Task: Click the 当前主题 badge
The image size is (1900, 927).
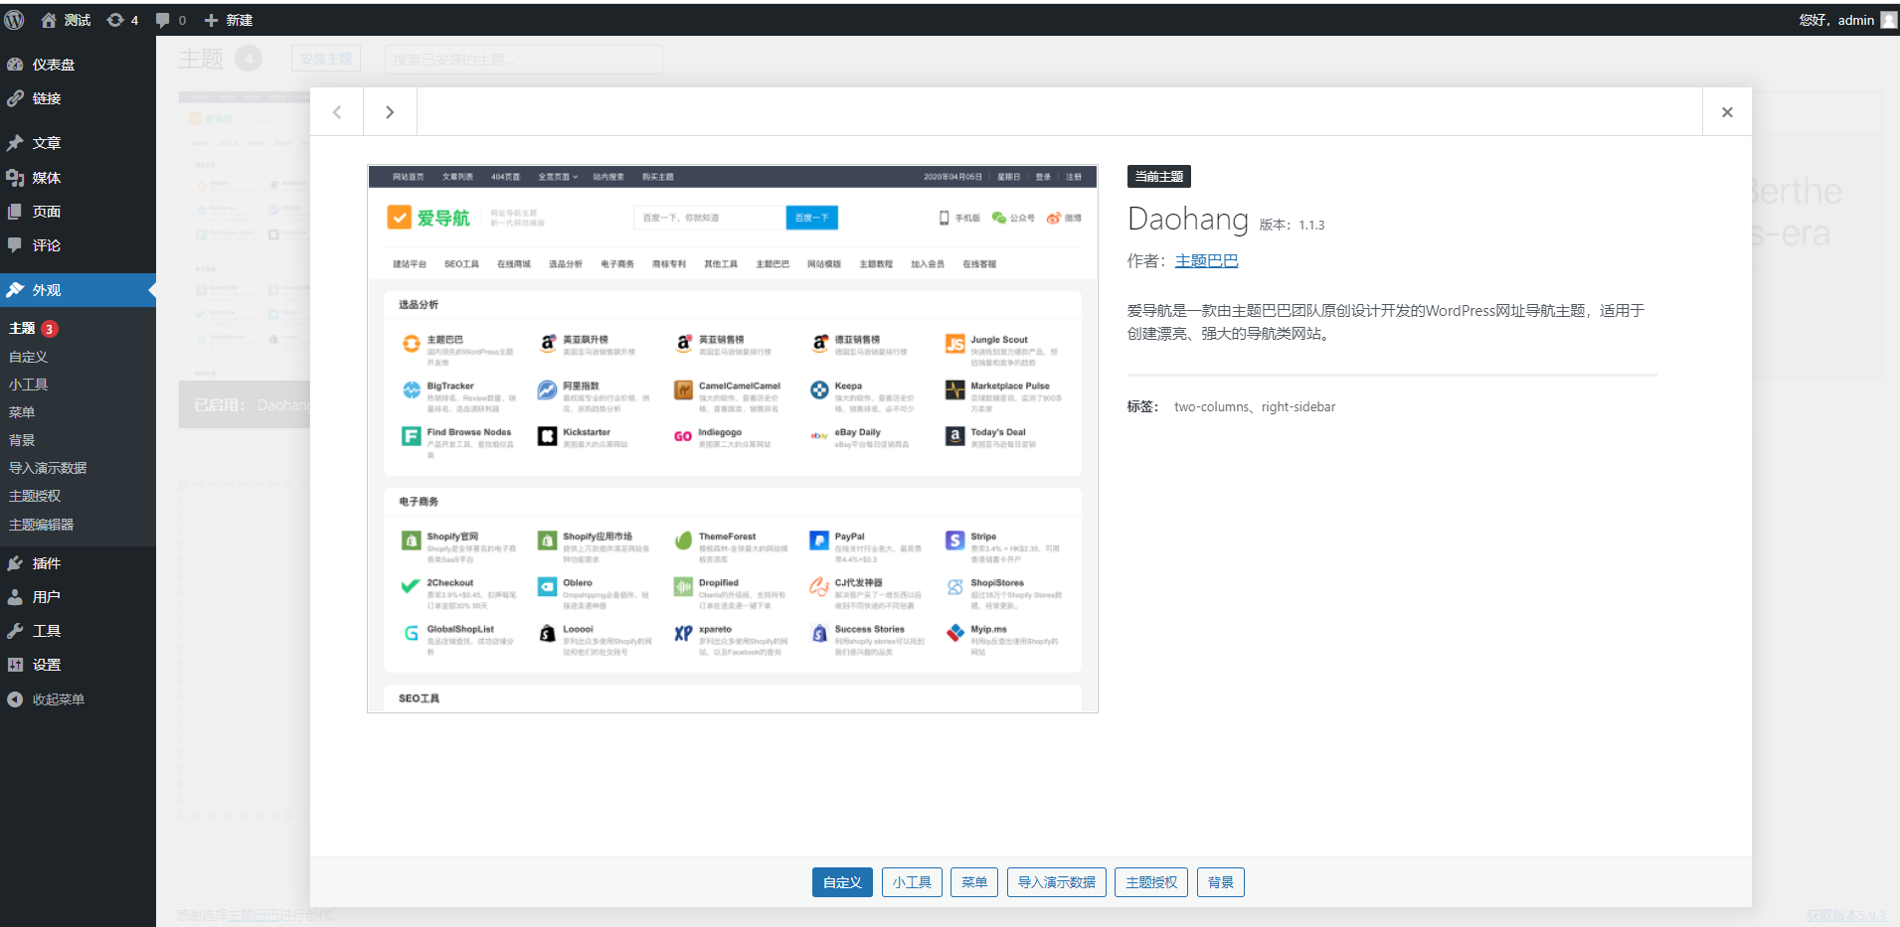Action: point(1159,177)
